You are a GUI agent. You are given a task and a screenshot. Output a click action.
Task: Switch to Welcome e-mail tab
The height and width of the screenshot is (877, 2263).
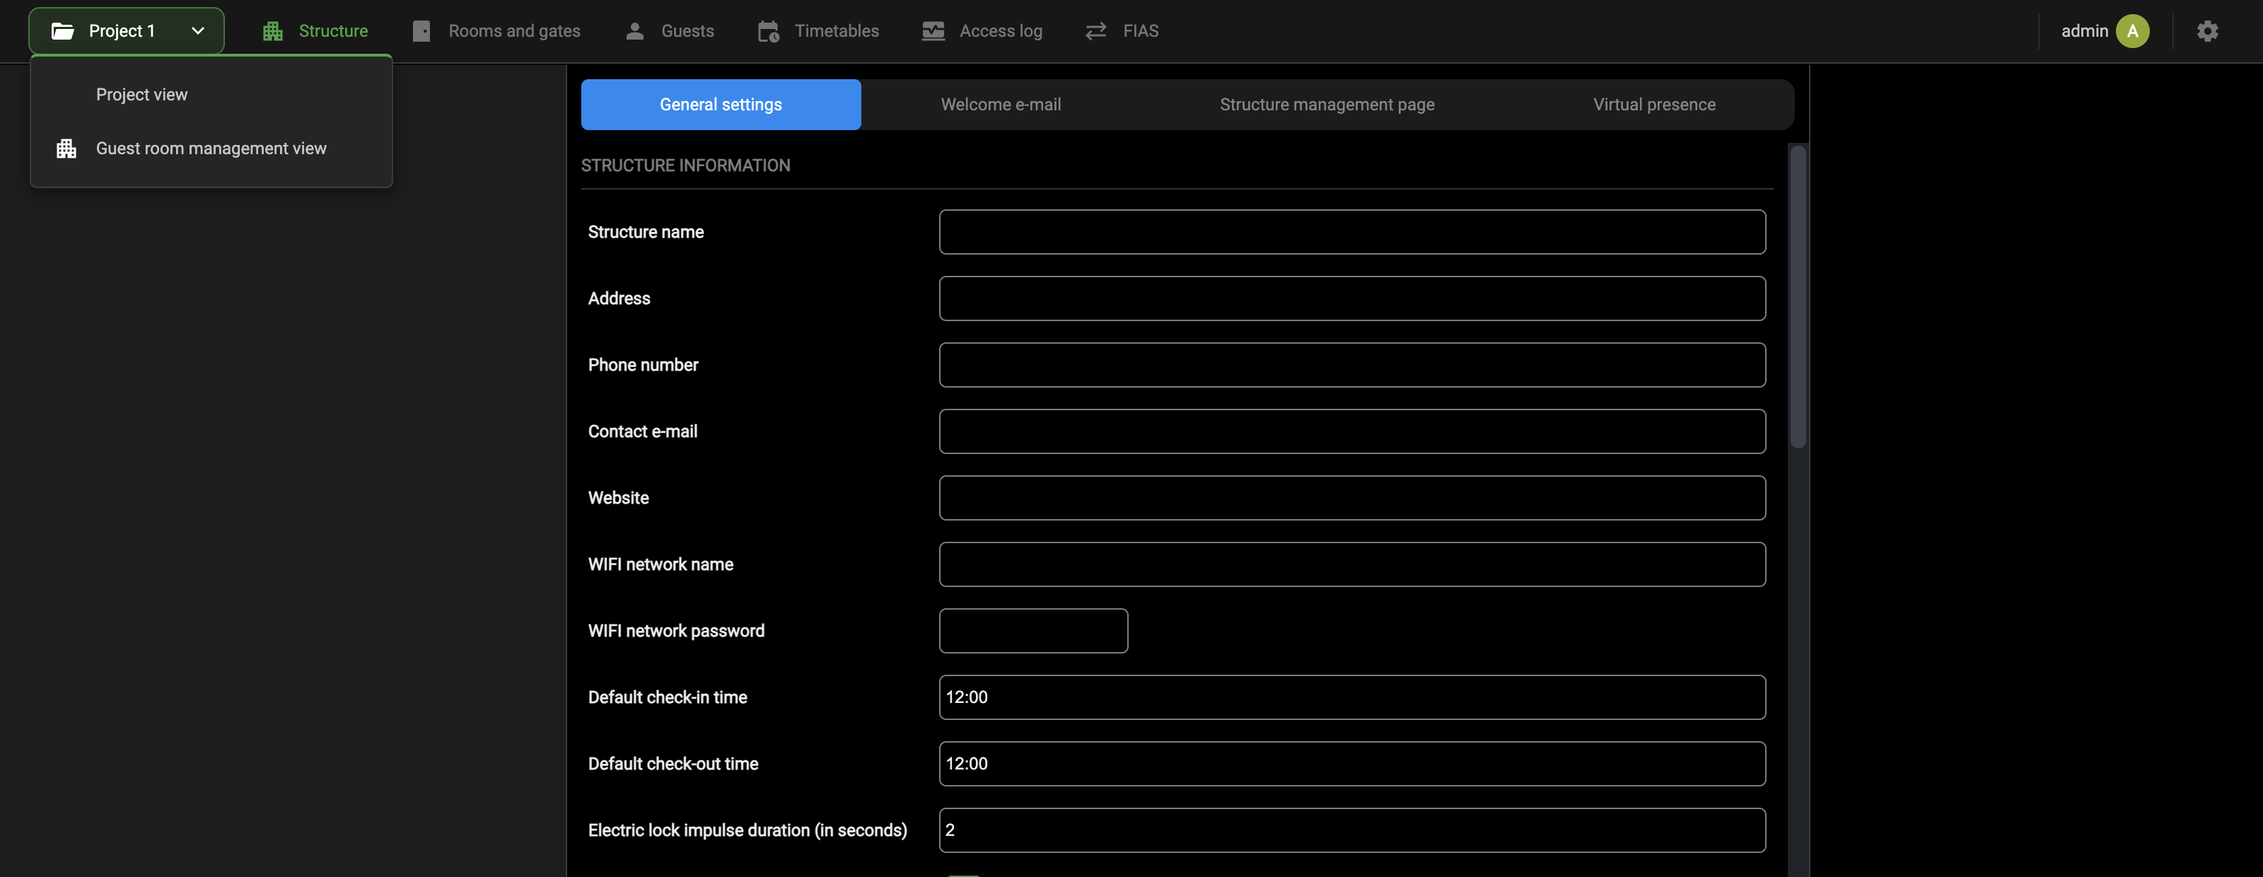point(1001,105)
